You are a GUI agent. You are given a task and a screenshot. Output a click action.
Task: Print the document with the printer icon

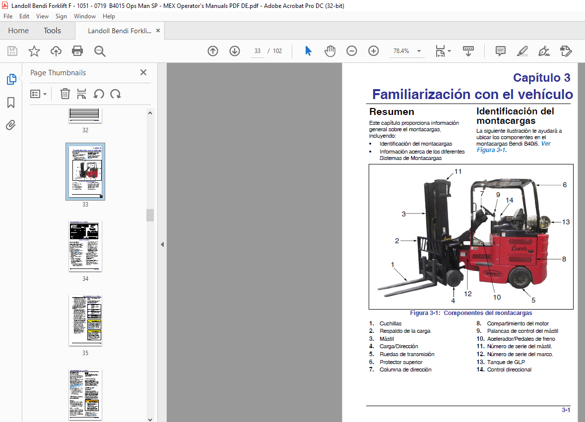click(77, 51)
